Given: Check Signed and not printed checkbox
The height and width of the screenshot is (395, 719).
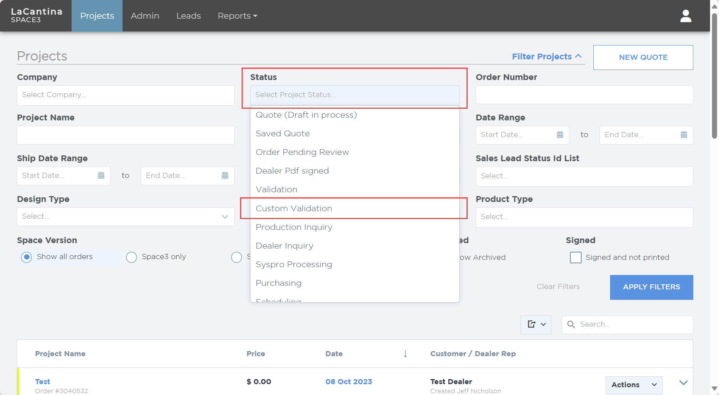Looking at the screenshot, I should point(575,258).
